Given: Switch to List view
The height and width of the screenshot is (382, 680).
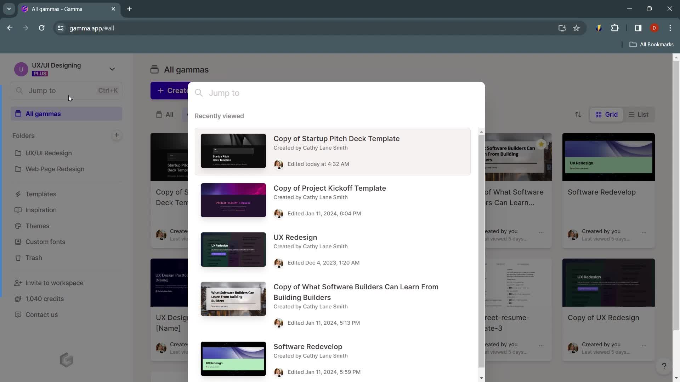Looking at the screenshot, I should [639, 115].
